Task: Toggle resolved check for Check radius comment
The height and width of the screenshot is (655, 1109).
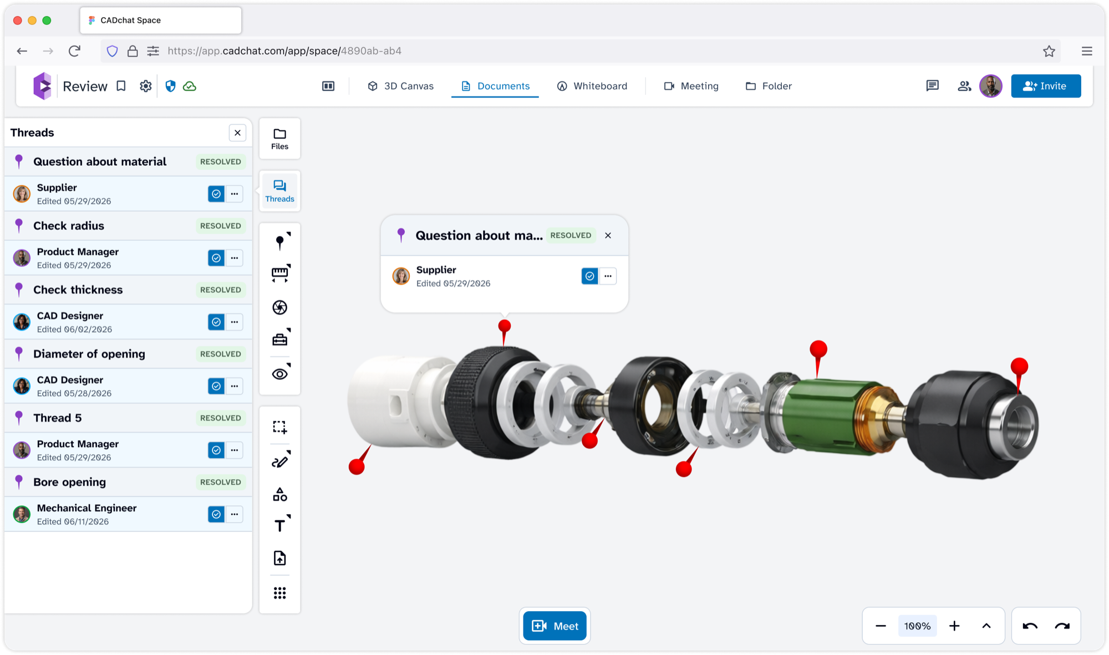Action: coord(216,258)
